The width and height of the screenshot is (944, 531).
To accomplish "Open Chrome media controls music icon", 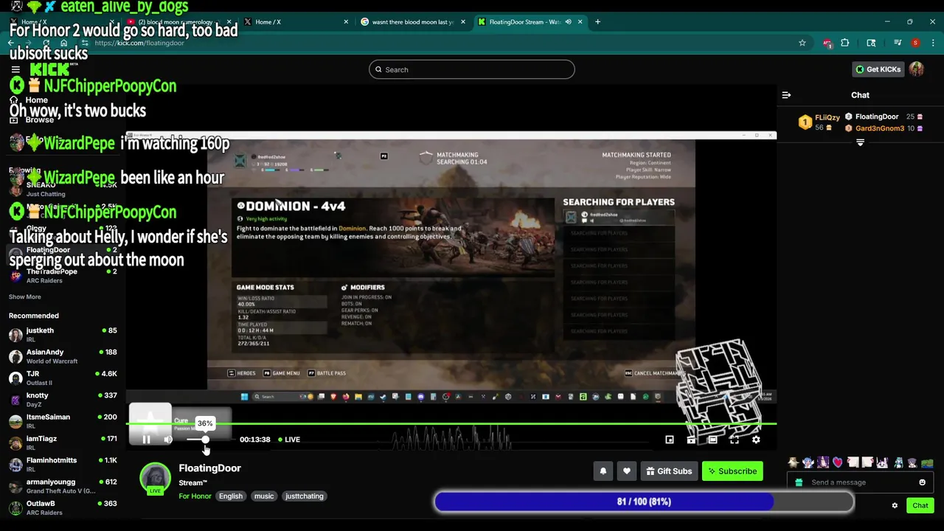I will [898, 43].
